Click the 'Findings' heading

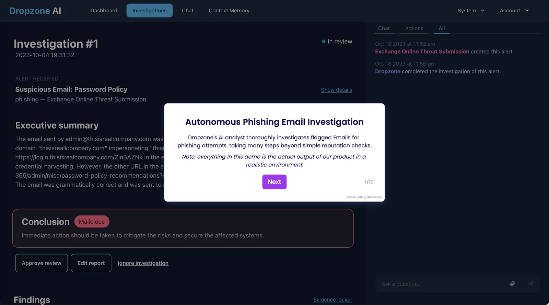32,300
